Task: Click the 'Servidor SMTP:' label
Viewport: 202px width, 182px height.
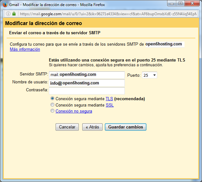Action: click(x=34, y=74)
